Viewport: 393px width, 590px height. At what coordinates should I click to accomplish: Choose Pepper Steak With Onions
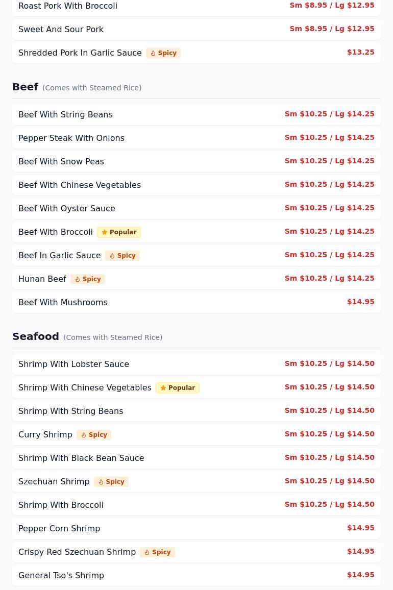click(196, 138)
